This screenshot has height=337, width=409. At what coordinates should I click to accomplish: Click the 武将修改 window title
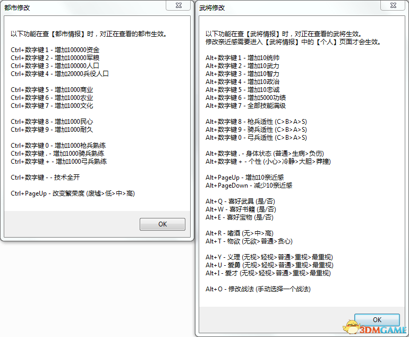(212, 8)
